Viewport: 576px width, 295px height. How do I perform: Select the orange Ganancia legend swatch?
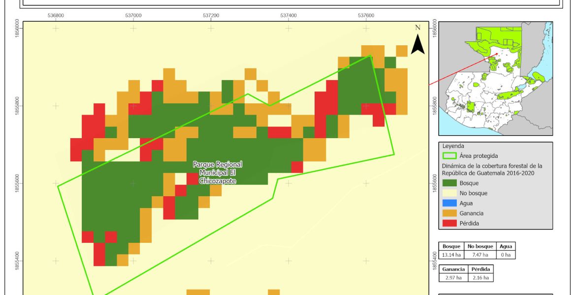[448, 213]
